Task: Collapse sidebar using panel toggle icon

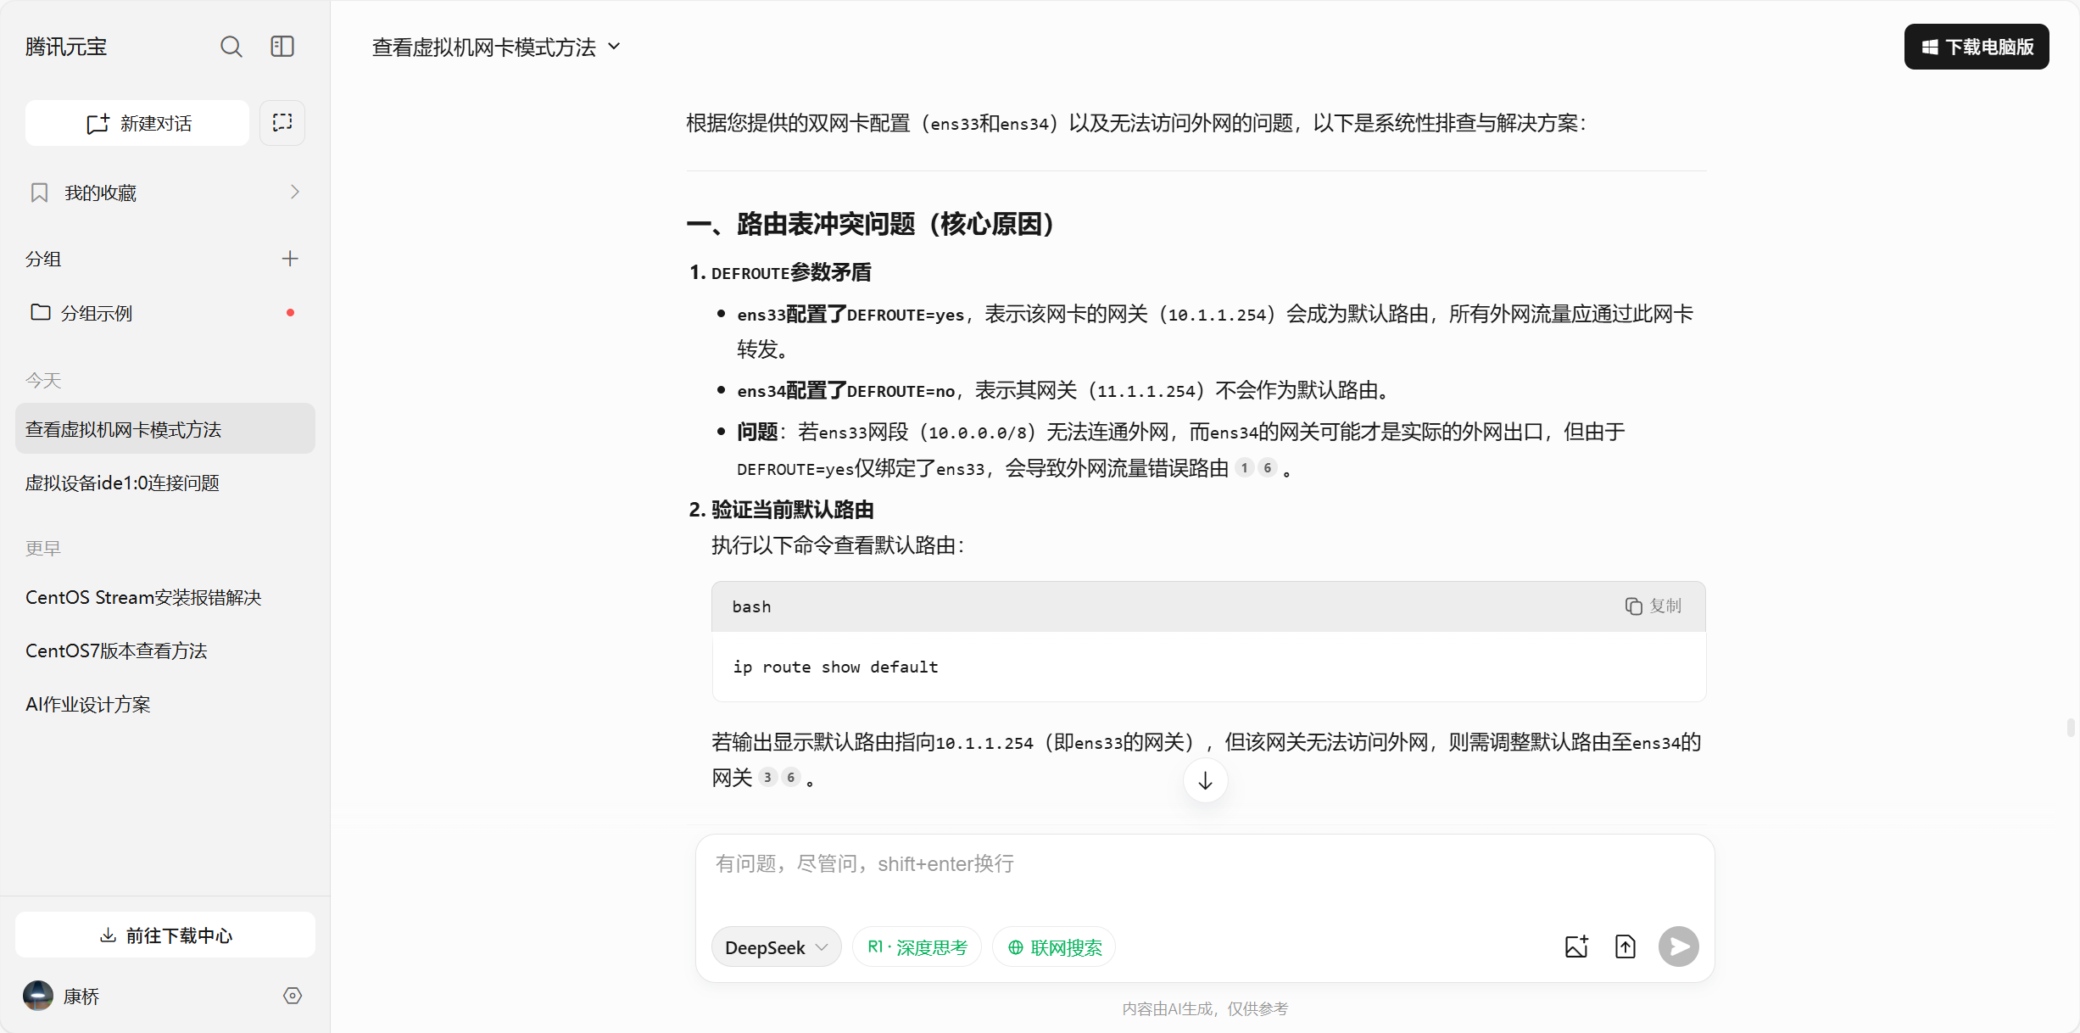Action: 282,47
